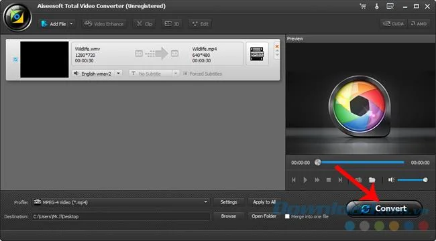Start conversion with the Convert button
436x241 pixels.
384,208
